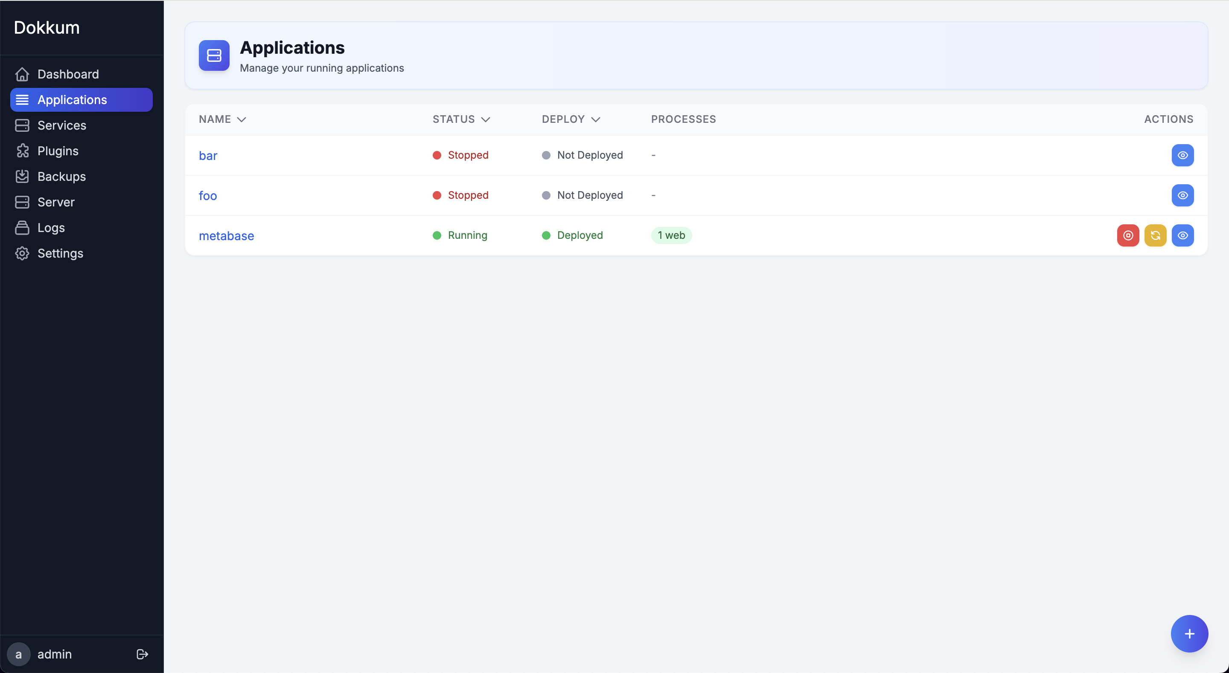Click the eye icon for foo

(x=1182, y=195)
